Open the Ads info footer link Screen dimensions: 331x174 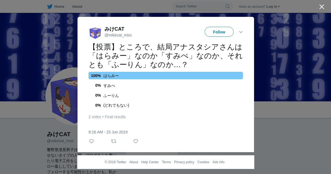pos(218,162)
